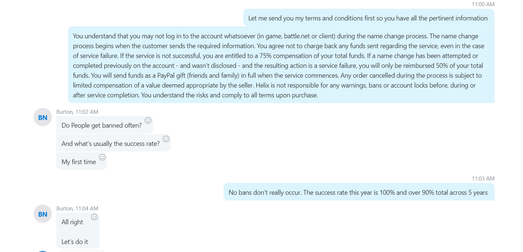Screen dimensions: 523x252
Task: Click the 11:00 AM timestamp
Action: coord(483,4)
